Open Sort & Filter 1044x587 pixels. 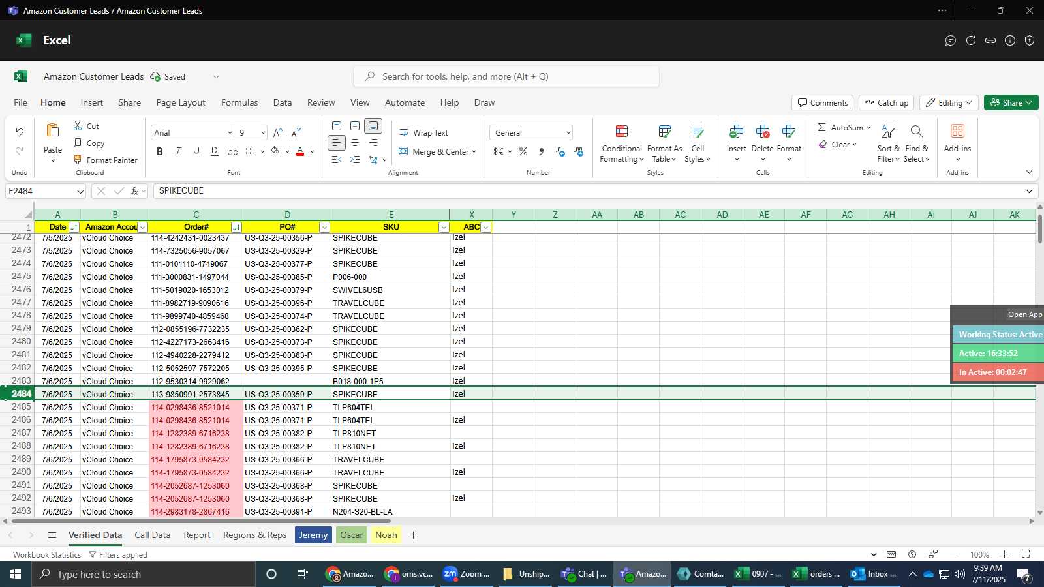pyautogui.click(x=888, y=143)
